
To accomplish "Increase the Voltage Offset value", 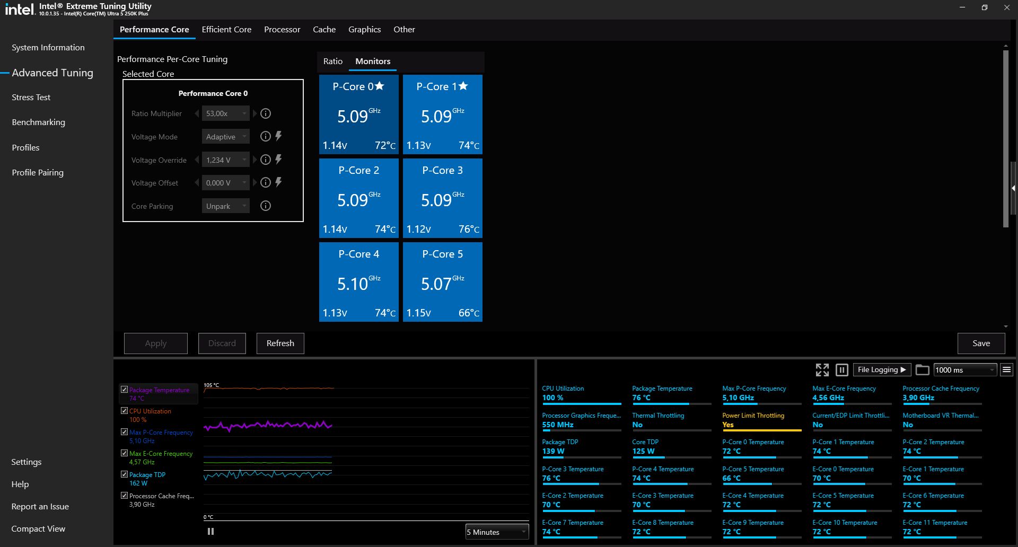I will pyautogui.click(x=254, y=182).
